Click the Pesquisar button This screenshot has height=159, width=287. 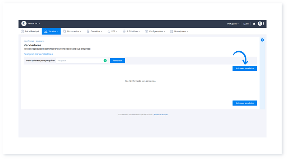pyautogui.click(x=117, y=61)
